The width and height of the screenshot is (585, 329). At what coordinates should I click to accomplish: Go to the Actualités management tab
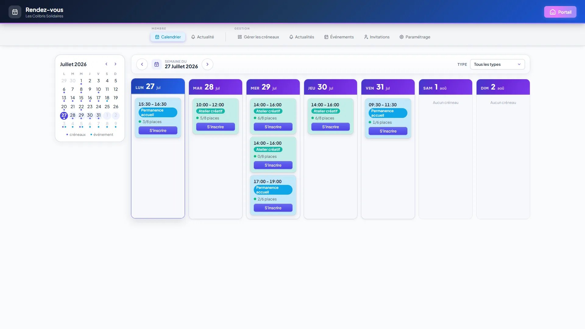click(x=302, y=37)
